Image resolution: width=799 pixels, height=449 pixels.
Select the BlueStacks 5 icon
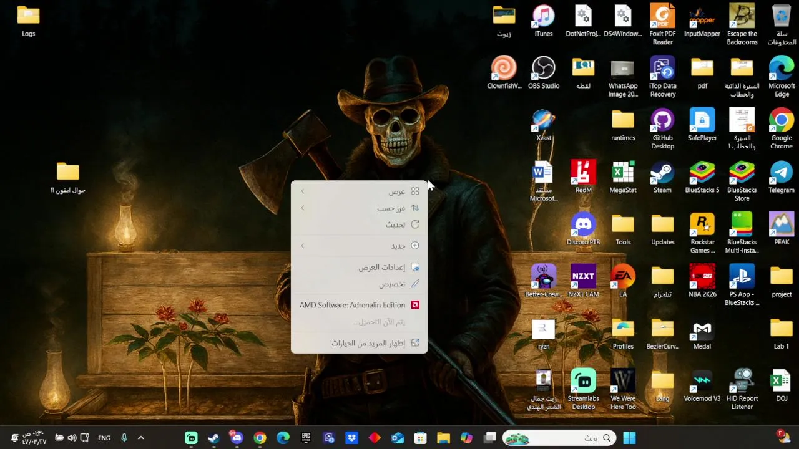coord(702,177)
